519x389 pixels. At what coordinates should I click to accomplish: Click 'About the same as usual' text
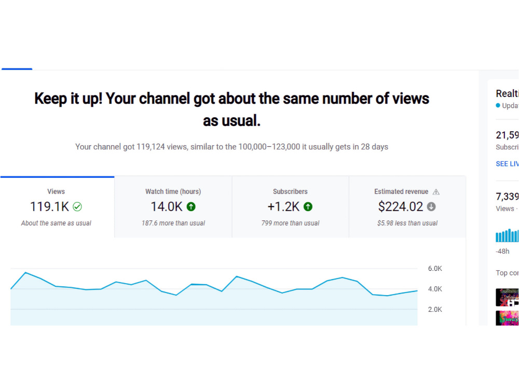(56, 223)
